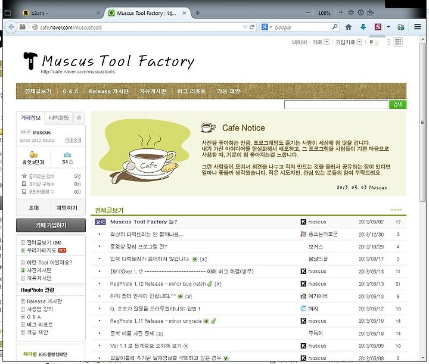This screenshot has height=364, width=429.
Task: Open the 카페 dropdown arrow in top bar
Action: click(x=327, y=42)
